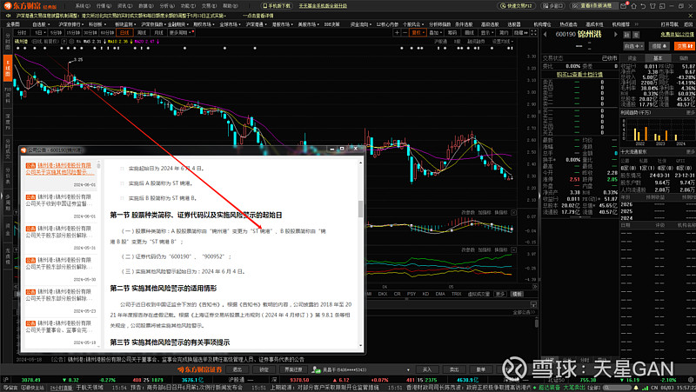Select 60分钟 period
Image resolution: width=696 pixels, height=392 pixels.
(107, 33)
